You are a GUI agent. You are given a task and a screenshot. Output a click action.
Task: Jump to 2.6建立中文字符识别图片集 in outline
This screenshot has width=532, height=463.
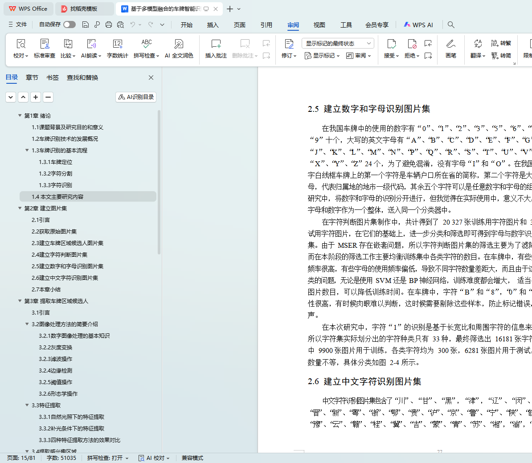click(x=65, y=278)
